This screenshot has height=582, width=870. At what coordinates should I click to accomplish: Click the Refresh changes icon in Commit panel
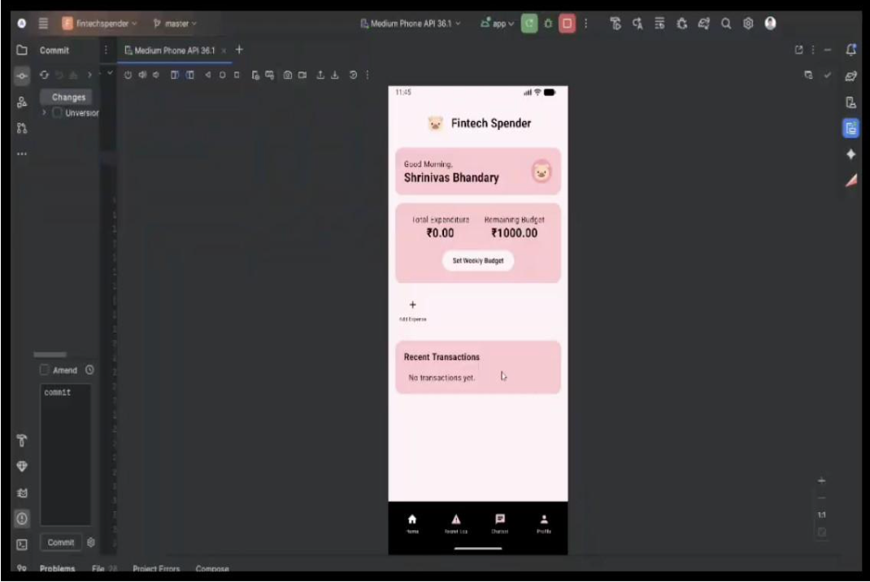pos(44,75)
